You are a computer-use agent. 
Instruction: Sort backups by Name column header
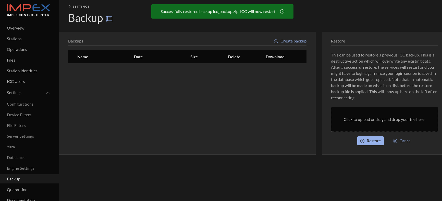pyautogui.click(x=83, y=57)
